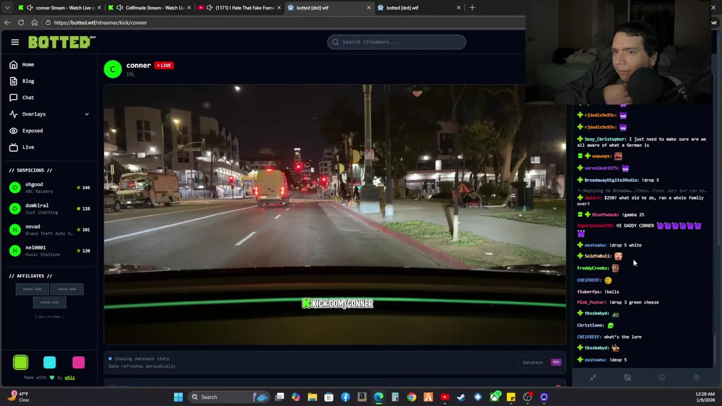
Task: Reload the current page
Action: pos(21,23)
